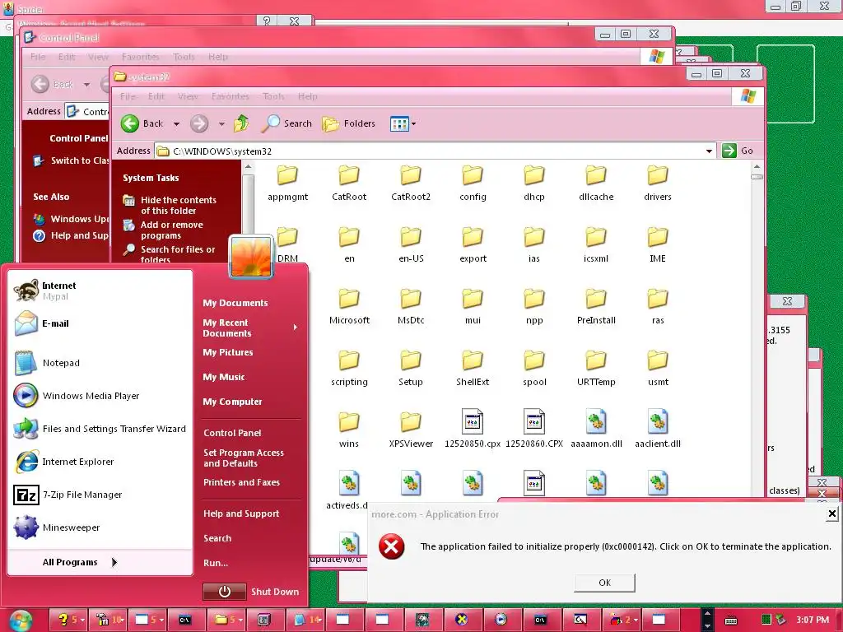Expand the help taskbar group with 5 windows
Image resolution: width=843 pixels, height=632 pixels.
click(x=69, y=620)
